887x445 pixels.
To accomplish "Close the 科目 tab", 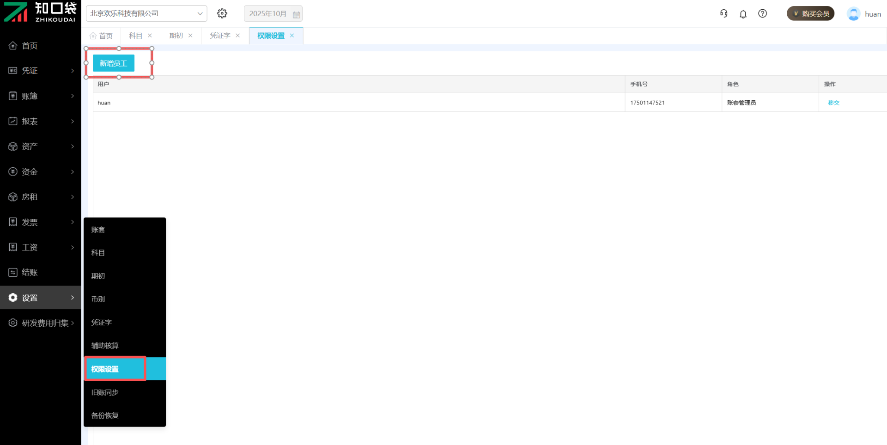I will click(150, 36).
